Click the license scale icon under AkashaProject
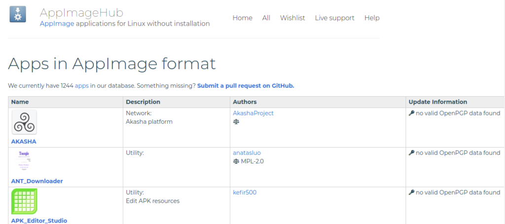This screenshot has height=224, width=505. pyautogui.click(x=236, y=121)
